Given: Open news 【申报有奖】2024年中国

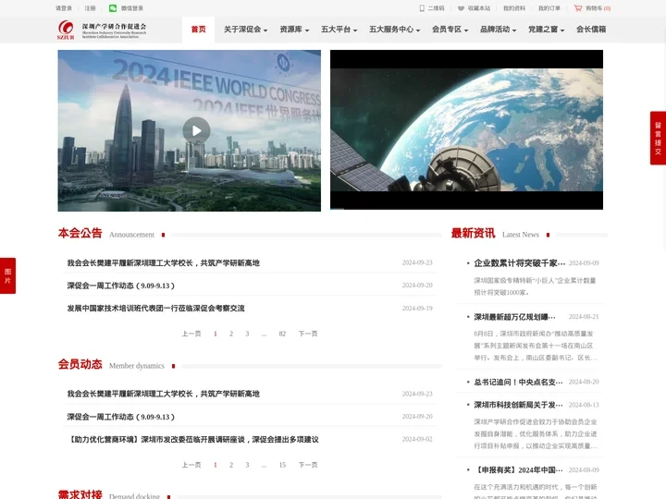Looking at the screenshot, I should click(x=518, y=470).
